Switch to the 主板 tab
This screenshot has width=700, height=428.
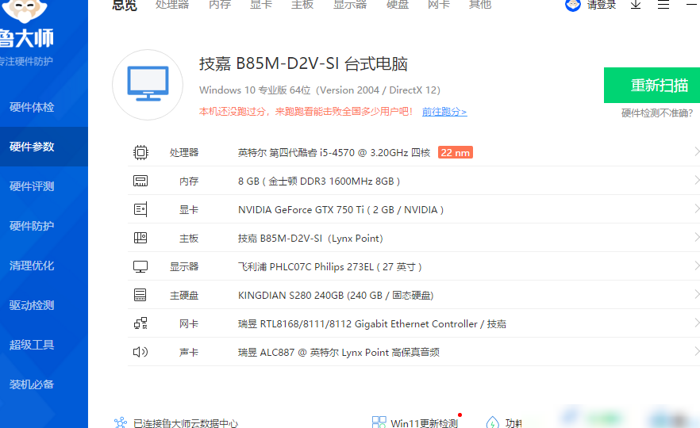click(302, 5)
